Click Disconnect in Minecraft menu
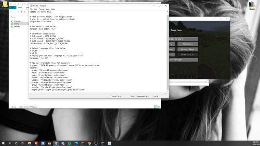260x146 pixels. point(184,60)
